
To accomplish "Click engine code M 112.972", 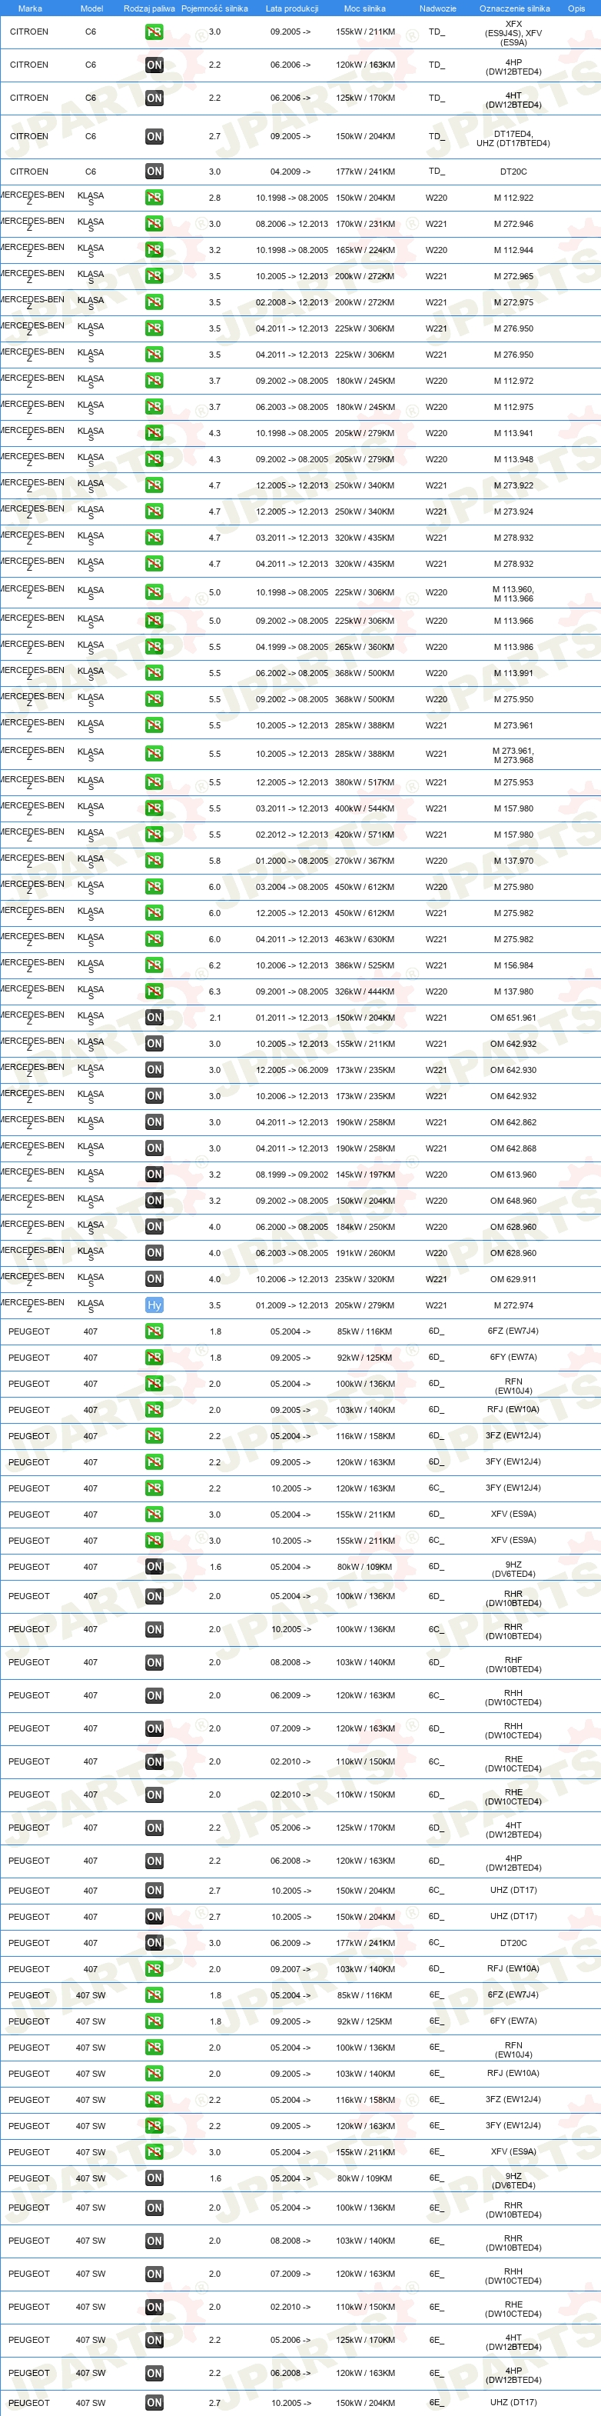I will pos(514,382).
